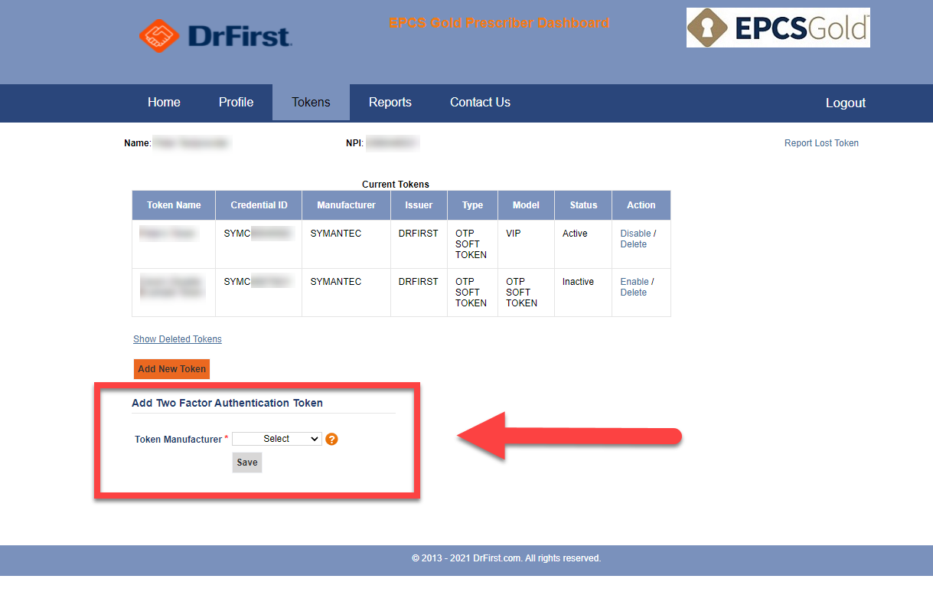
Task: Click OTP SOFT TOKEN type cell in Active row
Action: [x=471, y=244]
